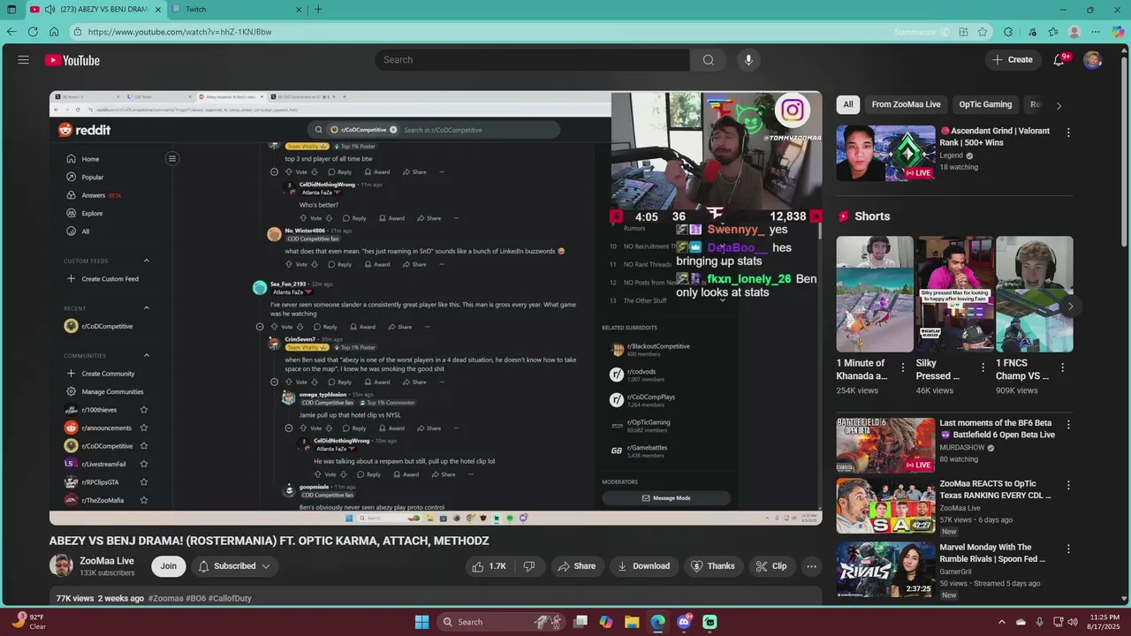1131x636 pixels.
Task: Open the YouTube guide hamburger menu
Action: point(24,60)
